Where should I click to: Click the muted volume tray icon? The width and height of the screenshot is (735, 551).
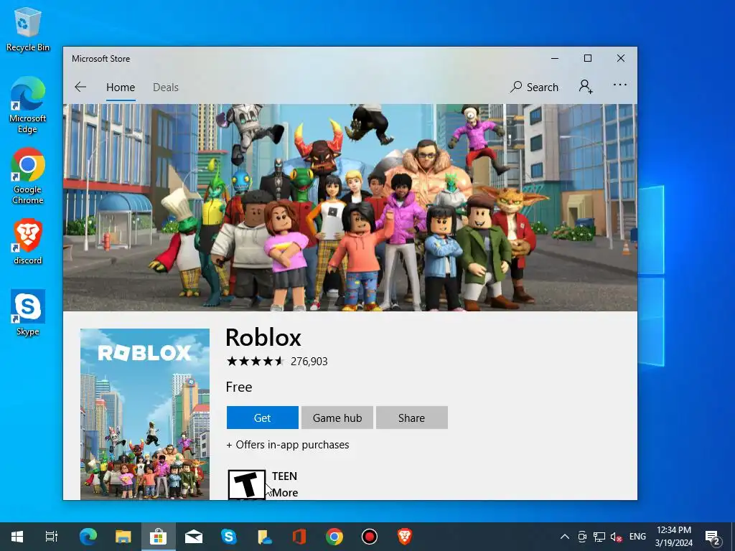click(x=616, y=537)
